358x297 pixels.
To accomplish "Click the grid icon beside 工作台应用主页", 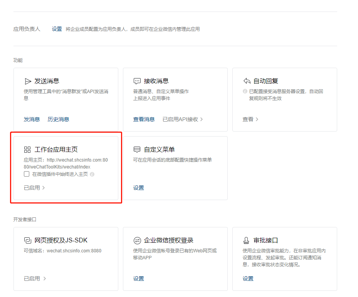I will 27,150.
